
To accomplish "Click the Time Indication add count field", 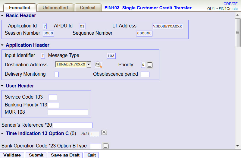I will pyautogui.click(x=95, y=134).
